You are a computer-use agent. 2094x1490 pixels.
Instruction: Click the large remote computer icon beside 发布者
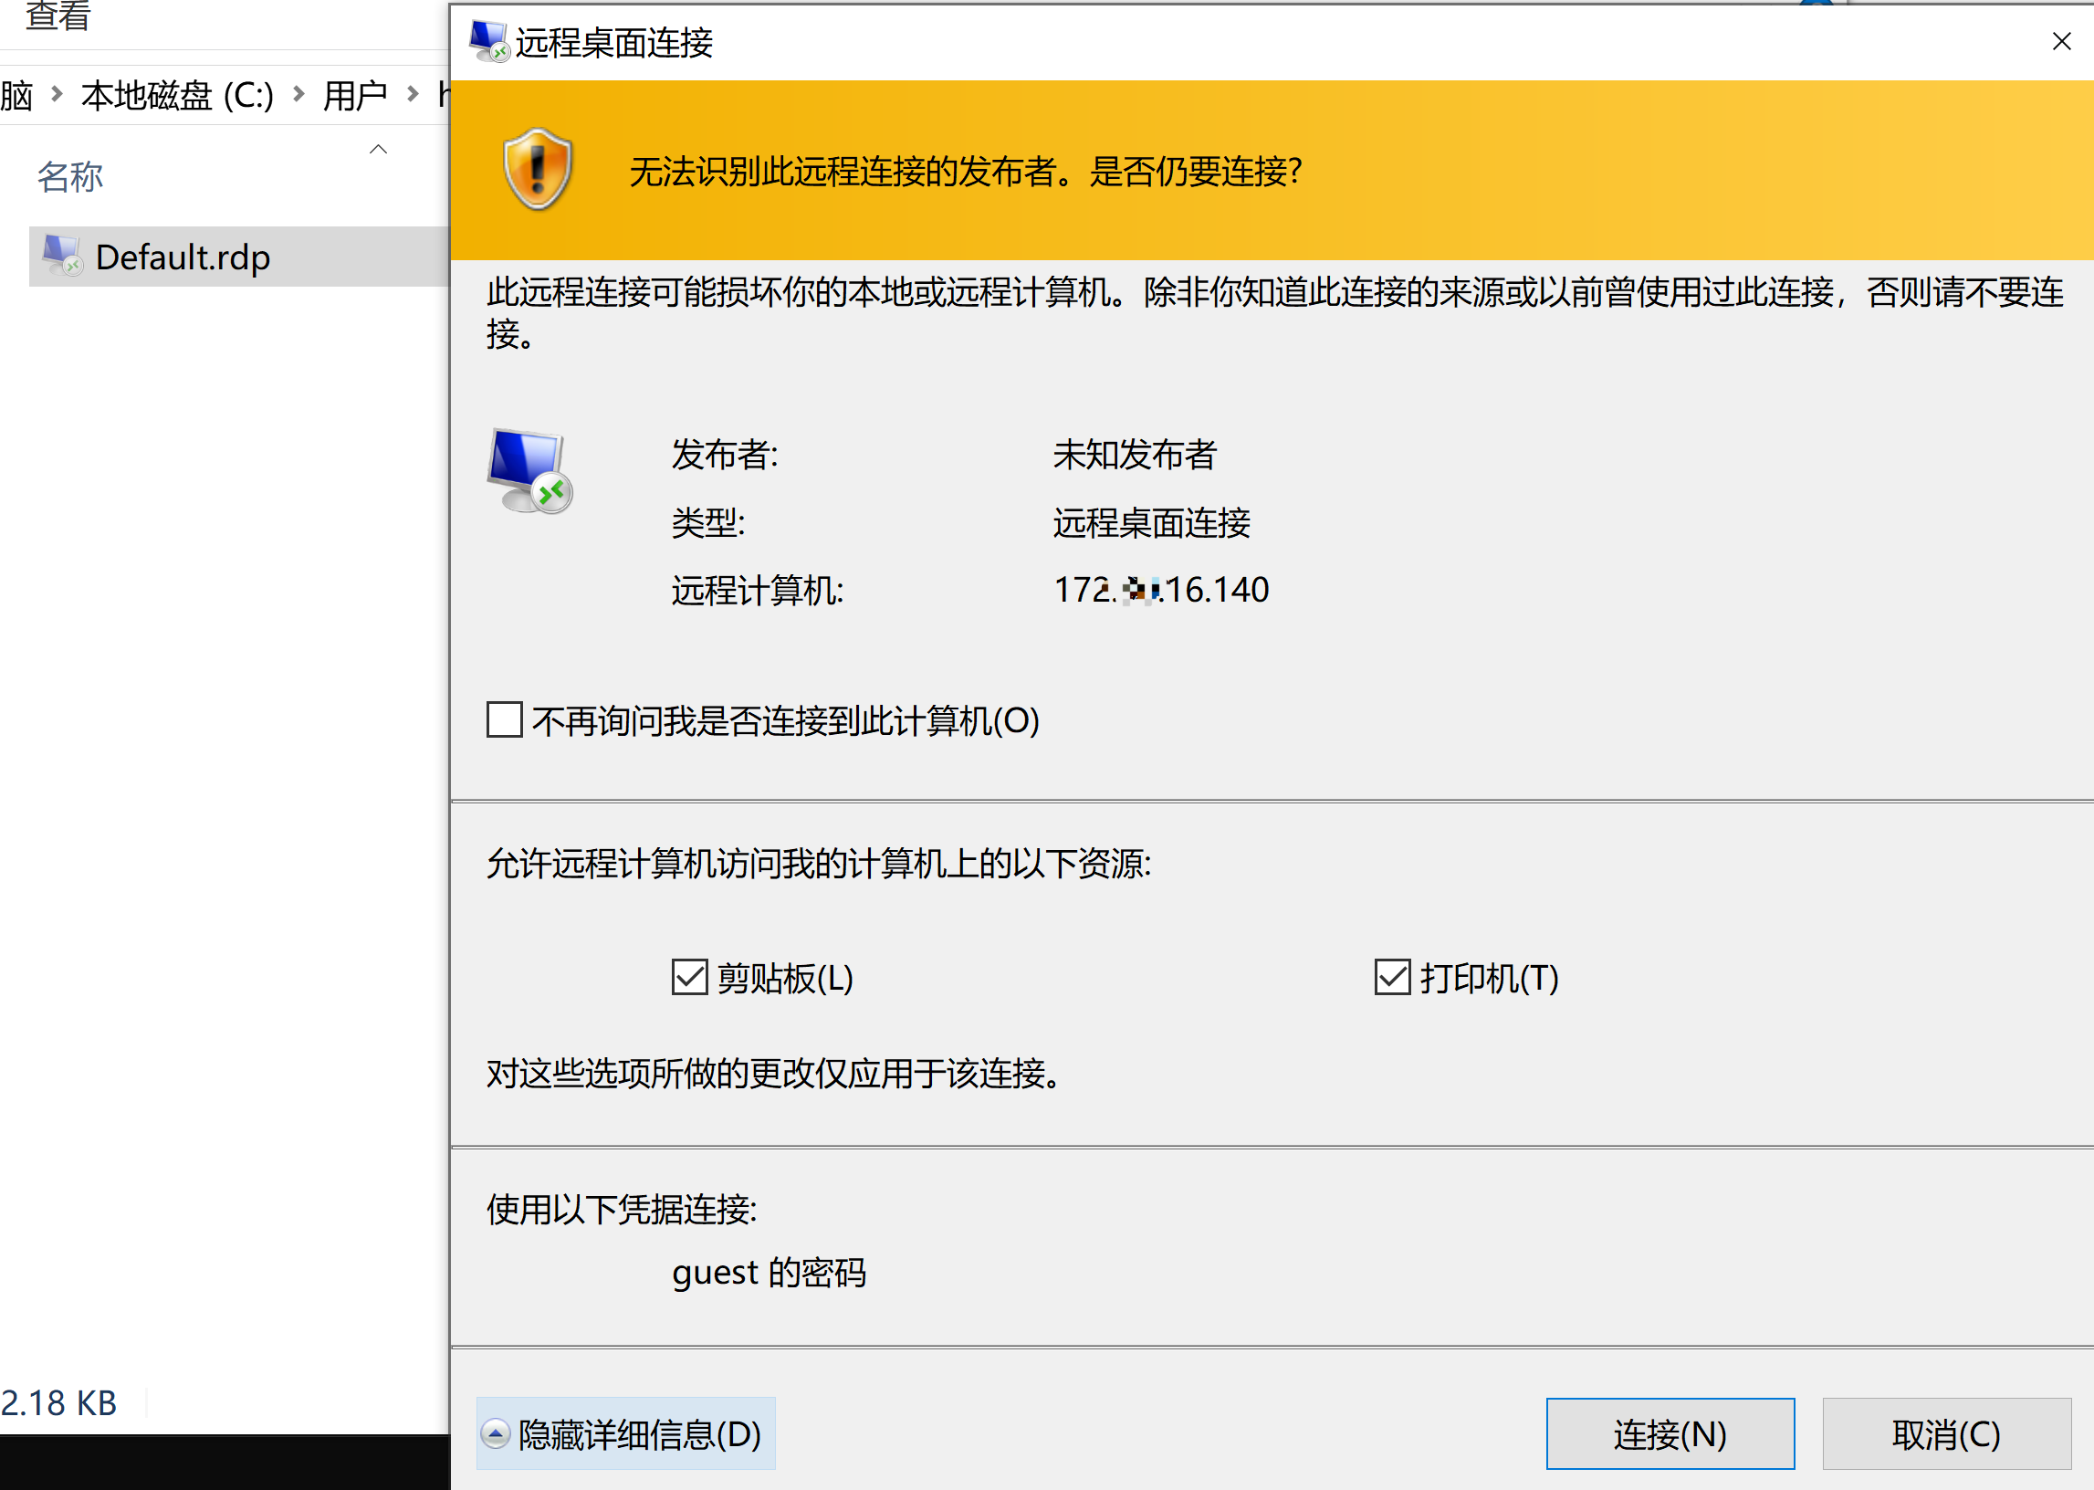click(529, 471)
